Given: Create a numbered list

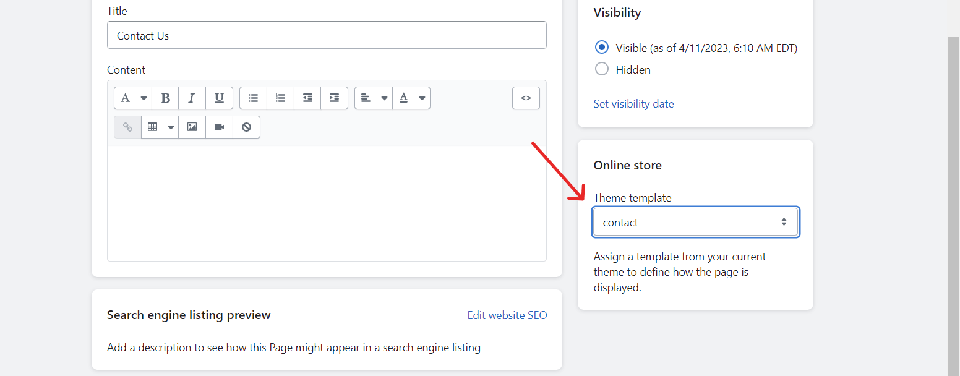Looking at the screenshot, I should [x=280, y=98].
